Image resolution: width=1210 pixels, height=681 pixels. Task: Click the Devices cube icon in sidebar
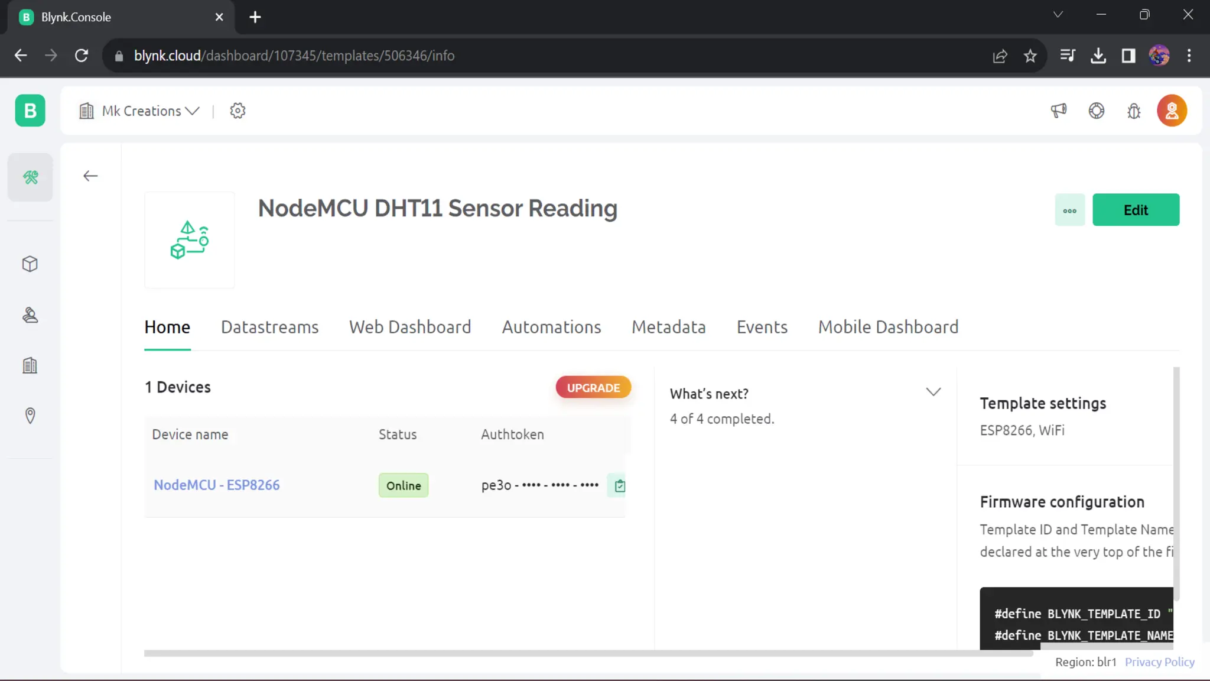tap(30, 264)
